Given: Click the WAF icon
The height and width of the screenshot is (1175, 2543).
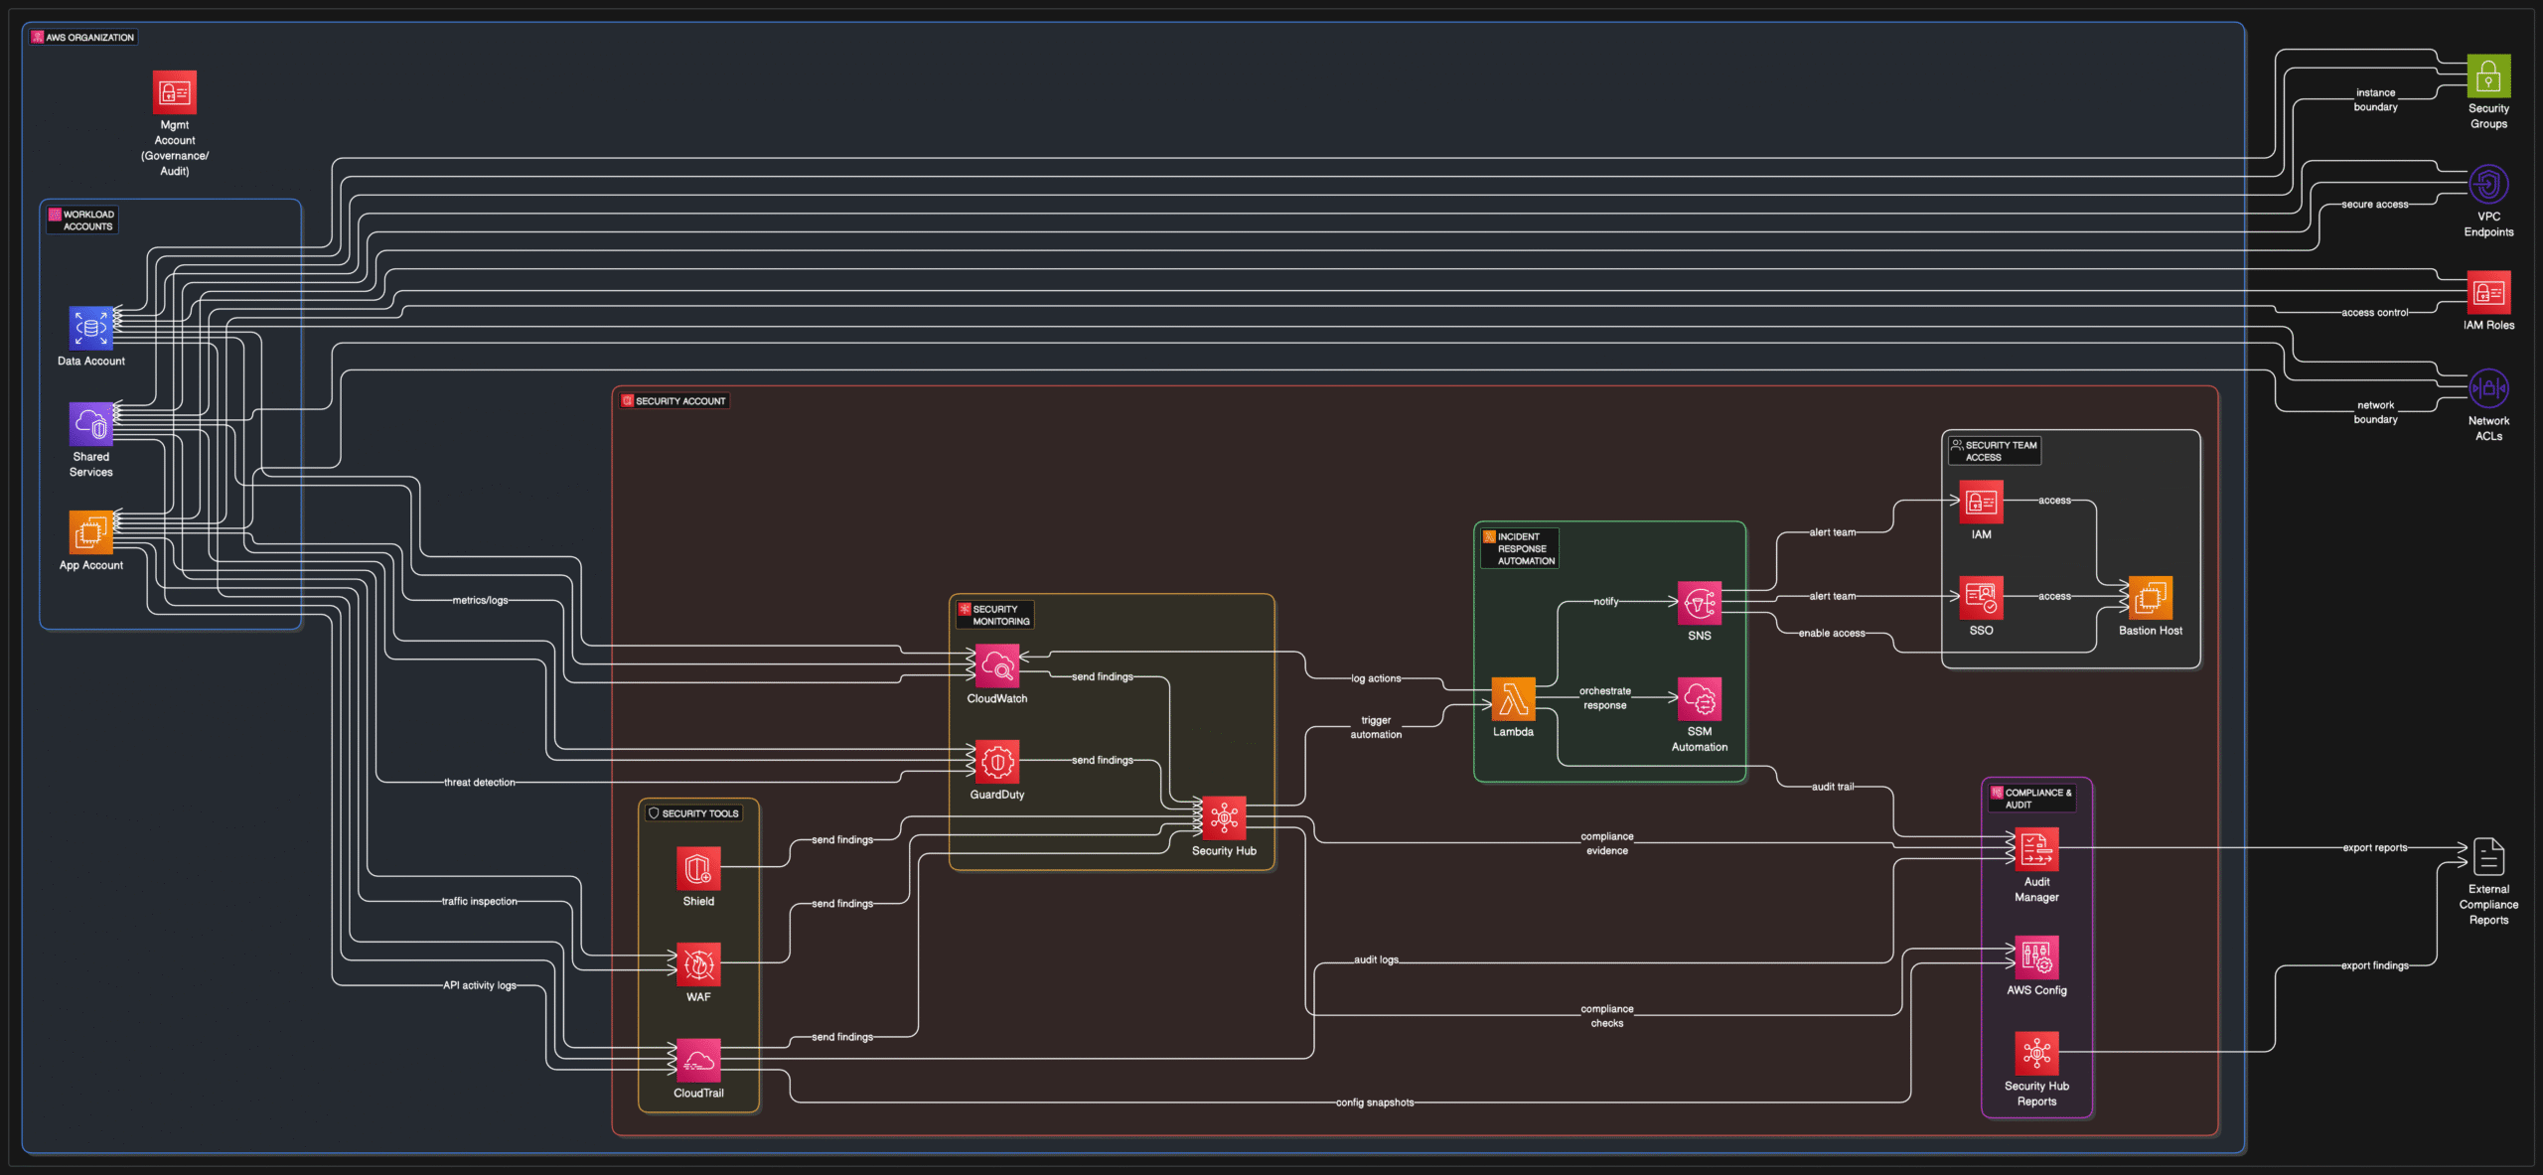Looking at the screenshot, I should (698, 964).
